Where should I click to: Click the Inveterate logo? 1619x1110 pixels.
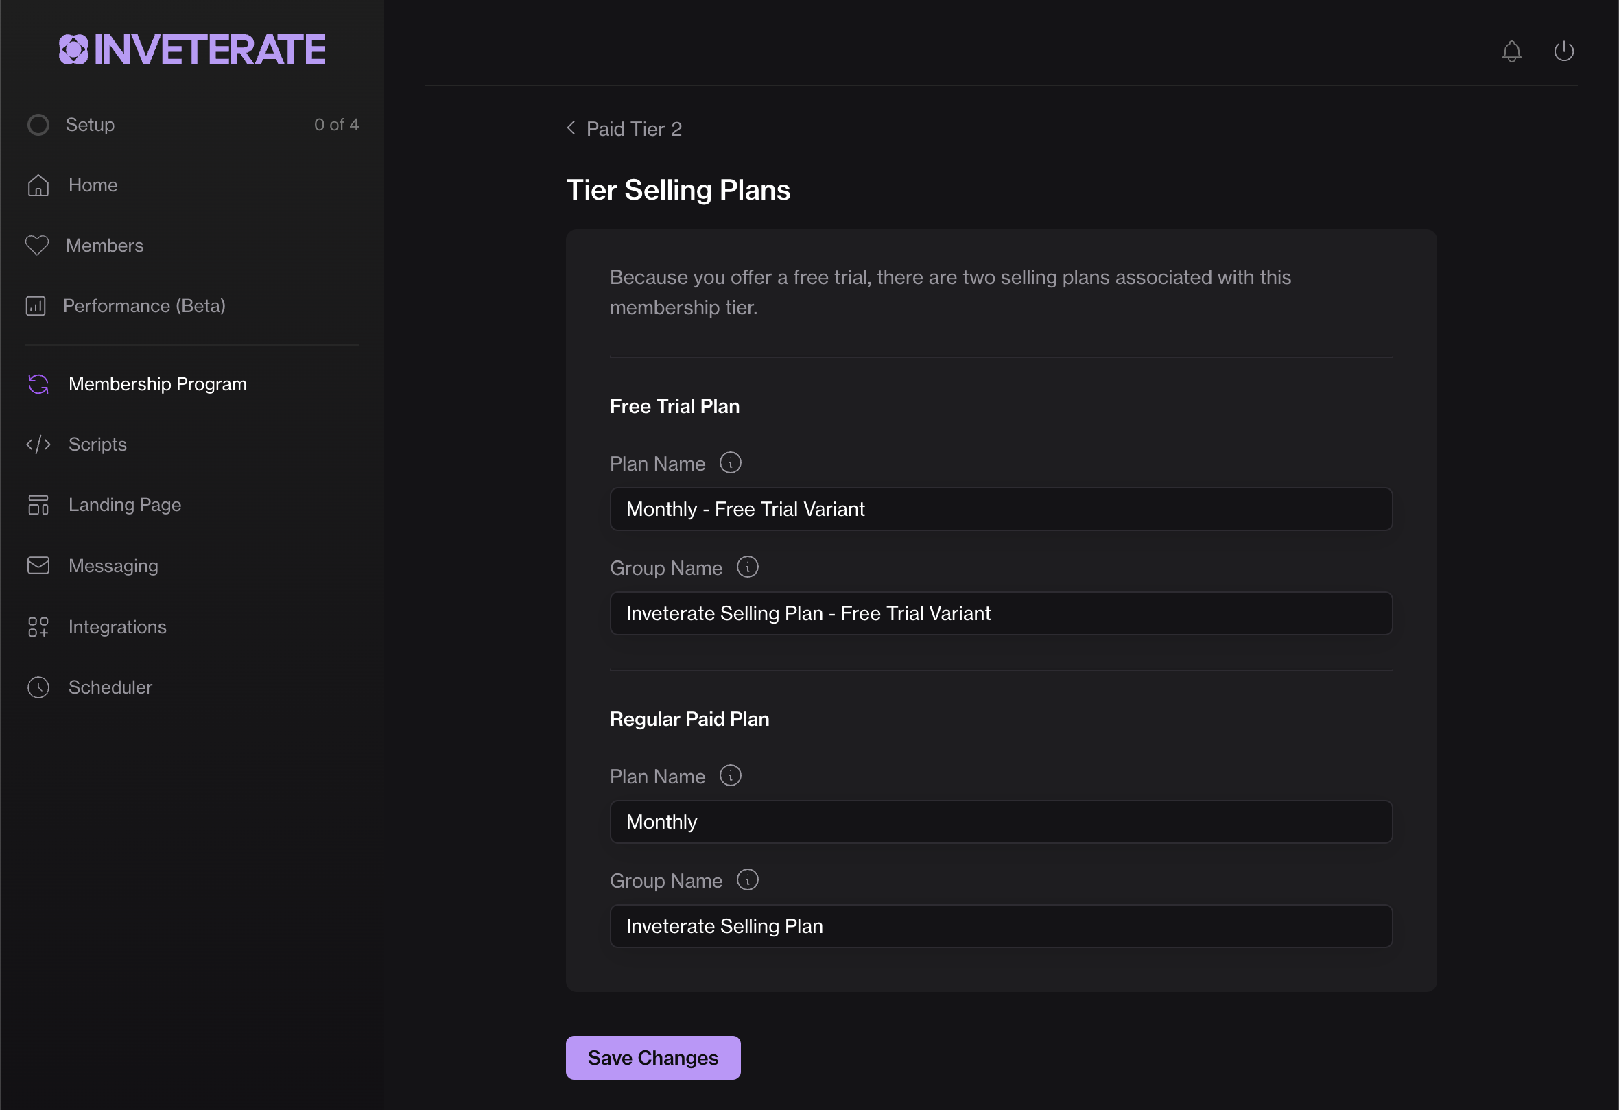click(x=191, y=50)
